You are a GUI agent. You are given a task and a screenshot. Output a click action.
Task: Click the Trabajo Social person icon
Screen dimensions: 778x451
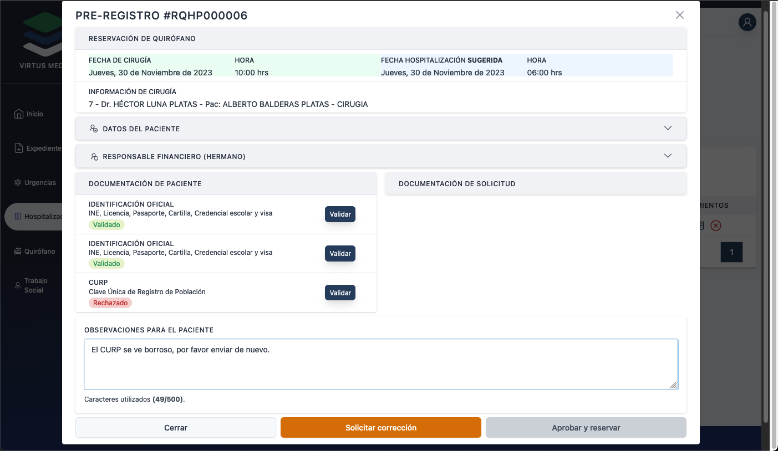[17, 286]
